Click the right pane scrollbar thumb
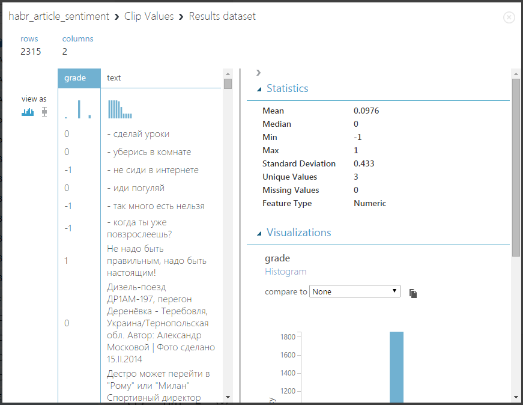This screenshot has width=523, height=405. pyautogui.click(x=516, y=167)
